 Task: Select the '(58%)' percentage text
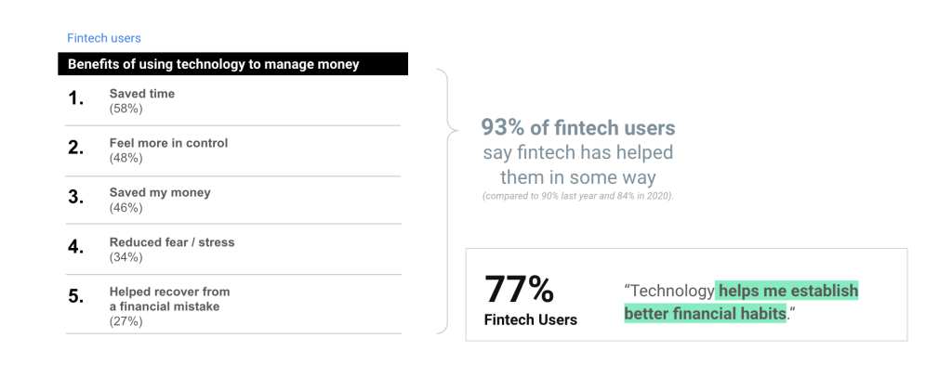point(126,109)
